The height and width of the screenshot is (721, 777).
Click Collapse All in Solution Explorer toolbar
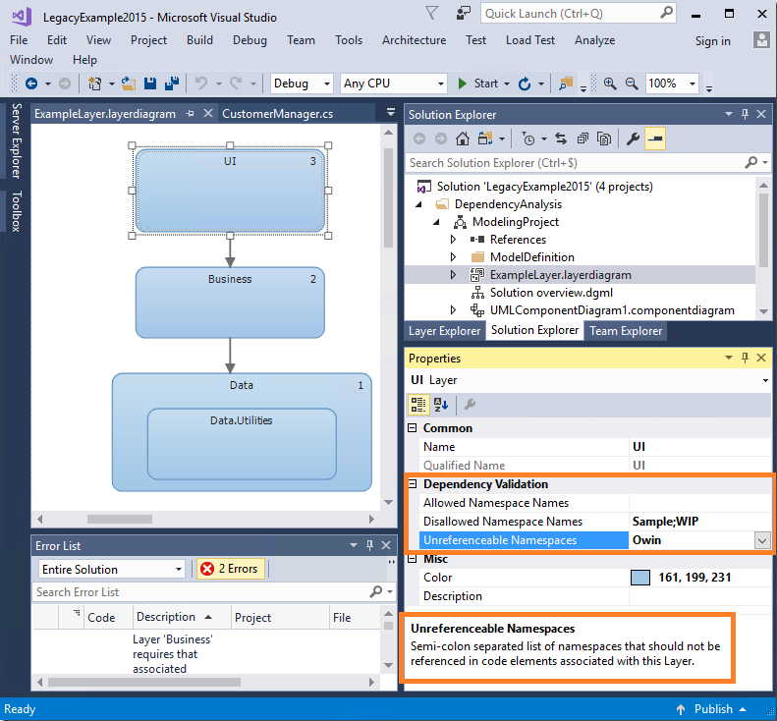(x=583, y=139)
